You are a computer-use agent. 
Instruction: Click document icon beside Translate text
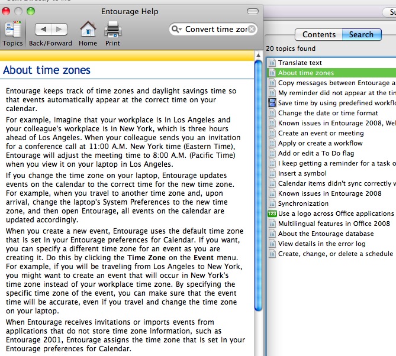272,63
